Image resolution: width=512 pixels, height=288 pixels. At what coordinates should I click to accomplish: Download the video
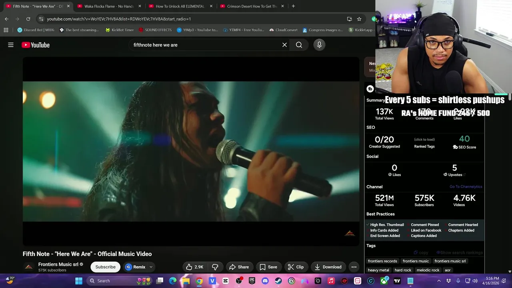(328, 267)
